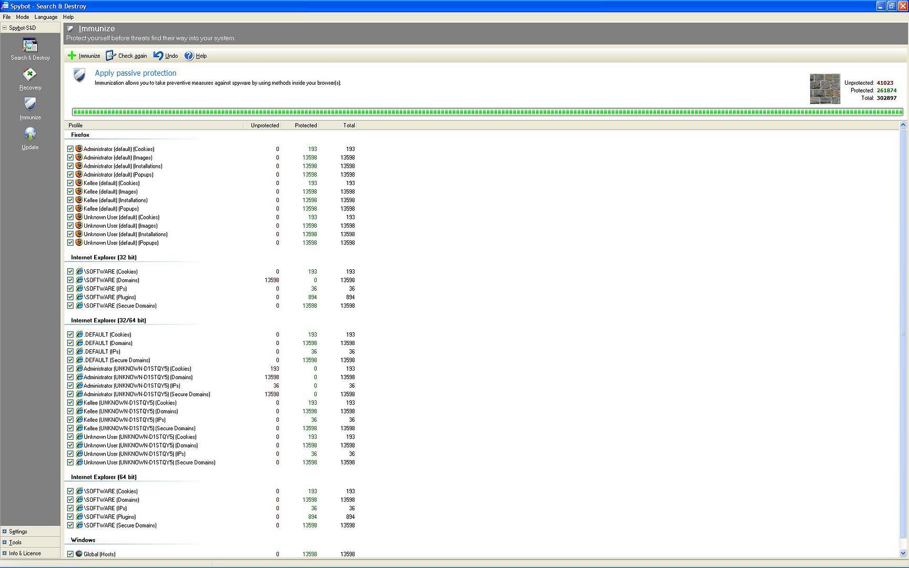Viewport: 909px width, 568px height.
Task: Click IE icon for Kellee (UNKNOWN-D1STQY5) (IPs)
Action: 79,420
